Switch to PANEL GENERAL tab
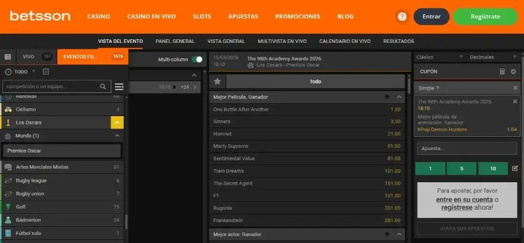 (175, 41)
